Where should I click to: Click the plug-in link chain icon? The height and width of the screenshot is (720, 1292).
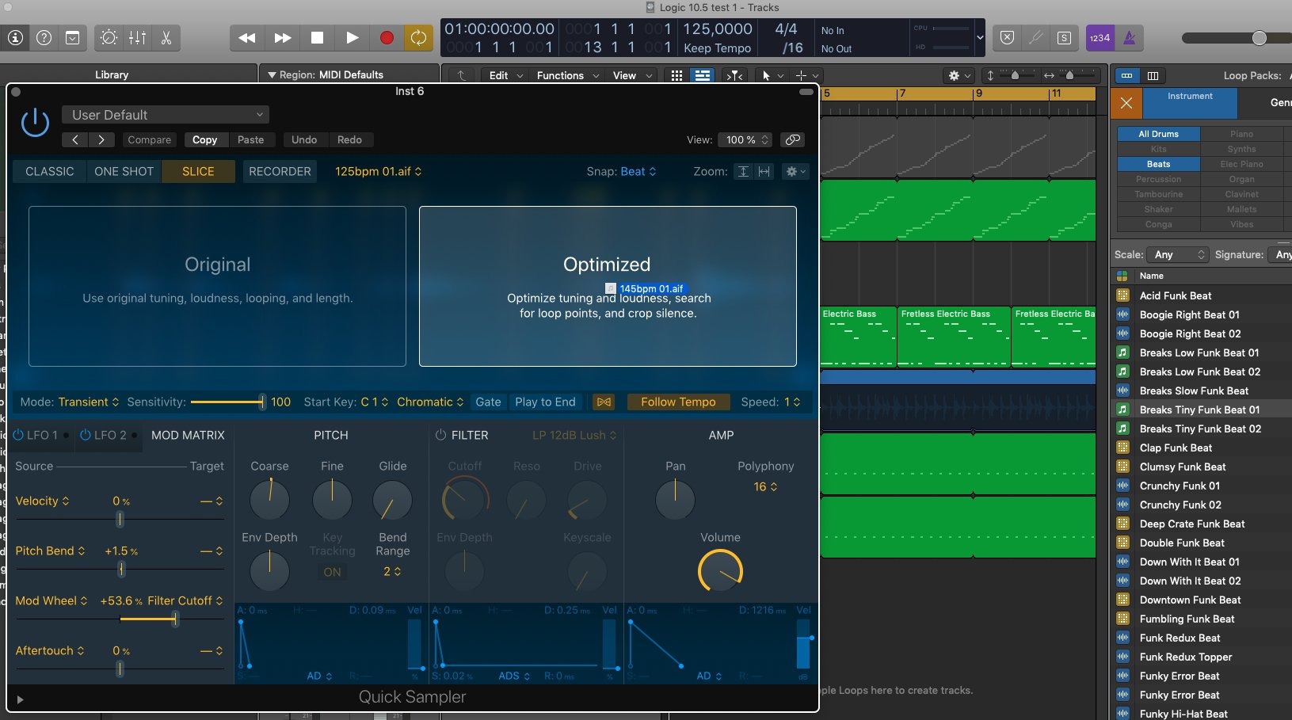tap(792, 139)
